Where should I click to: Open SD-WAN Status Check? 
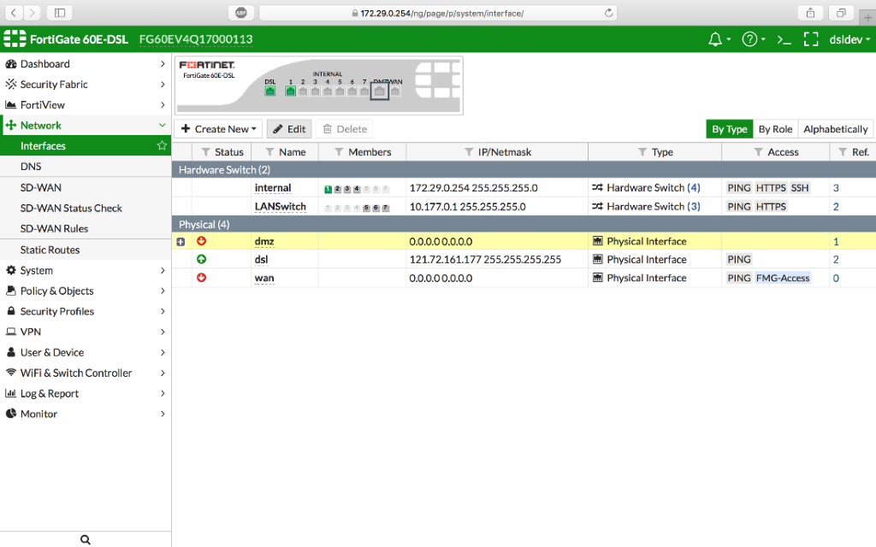(85, 209)
